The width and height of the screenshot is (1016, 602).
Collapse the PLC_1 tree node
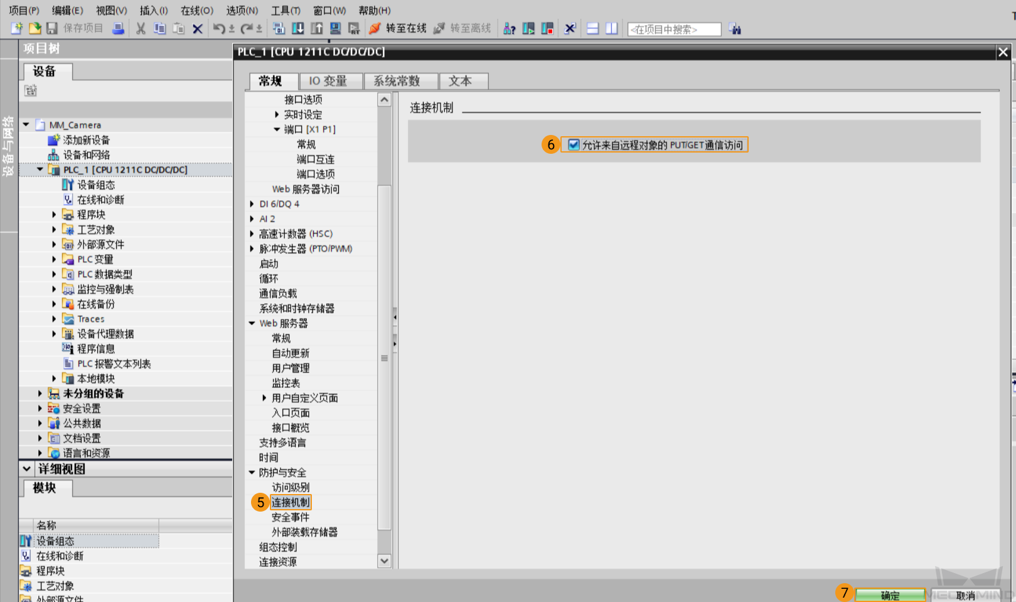[40, 169]
